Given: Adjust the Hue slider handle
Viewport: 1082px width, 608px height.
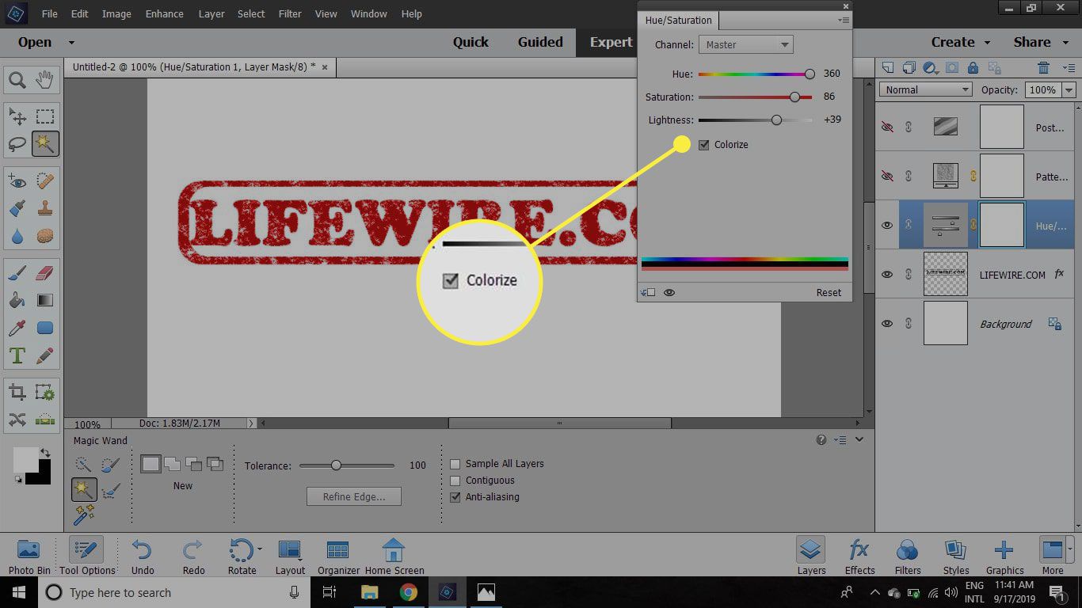Looking at the screenshot, I should tap(810, 74).
